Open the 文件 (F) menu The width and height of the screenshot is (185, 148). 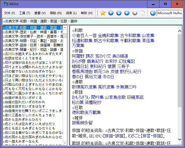10,13
